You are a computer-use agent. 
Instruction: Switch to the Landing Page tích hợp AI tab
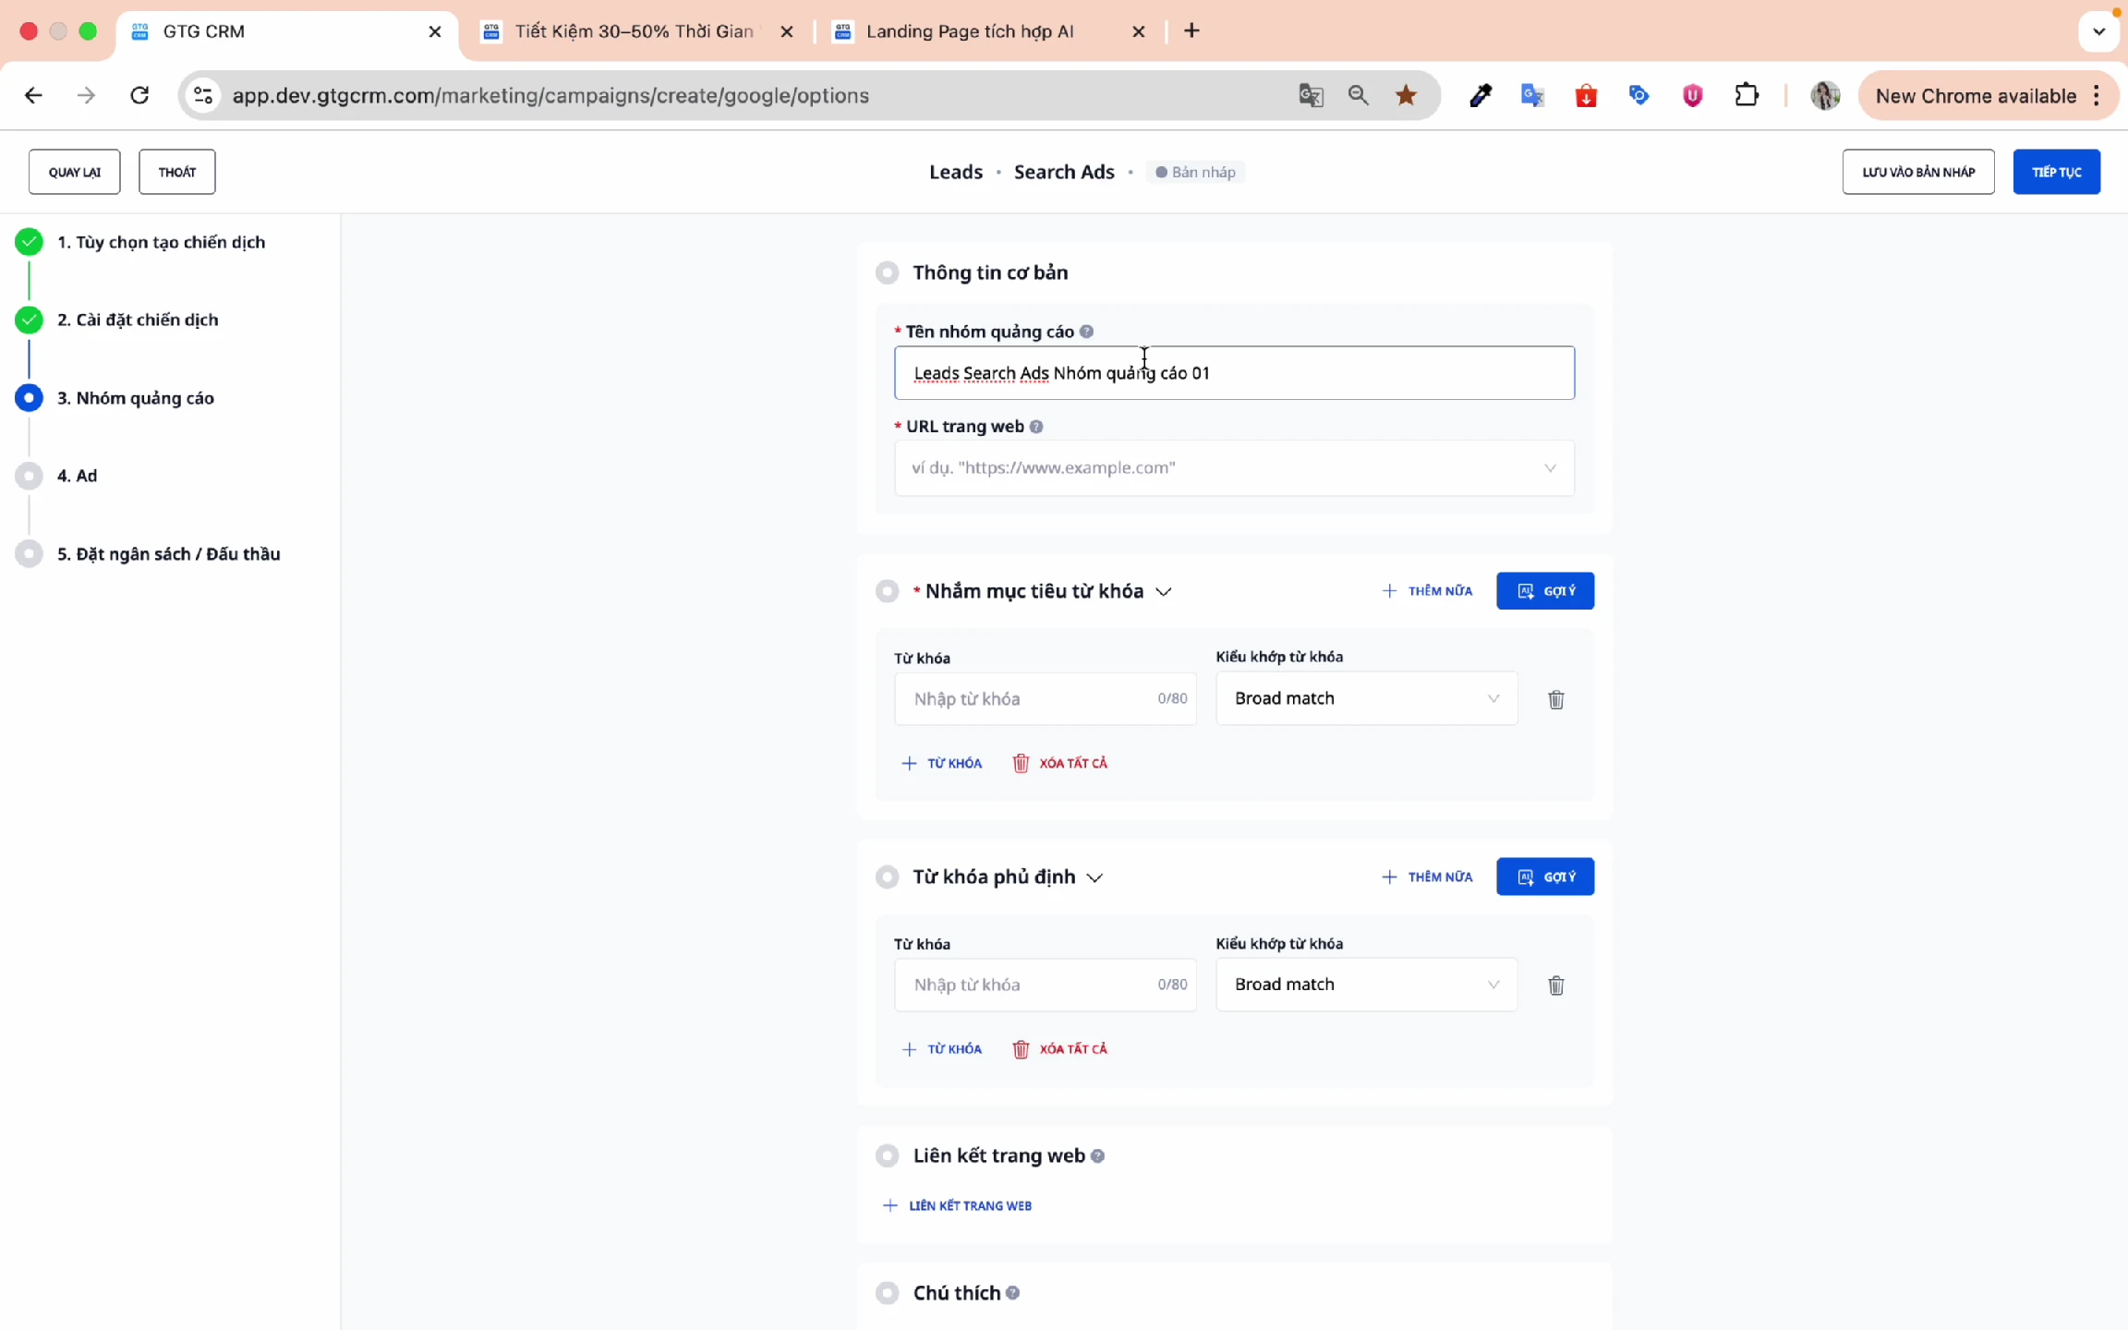tap(970, 31)
